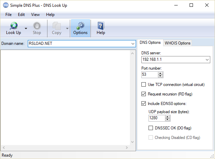This screenshot has height=159, width=215.
Task: Click the Ready status bar text
Action: pyautogui.click(x=7, y=155)
